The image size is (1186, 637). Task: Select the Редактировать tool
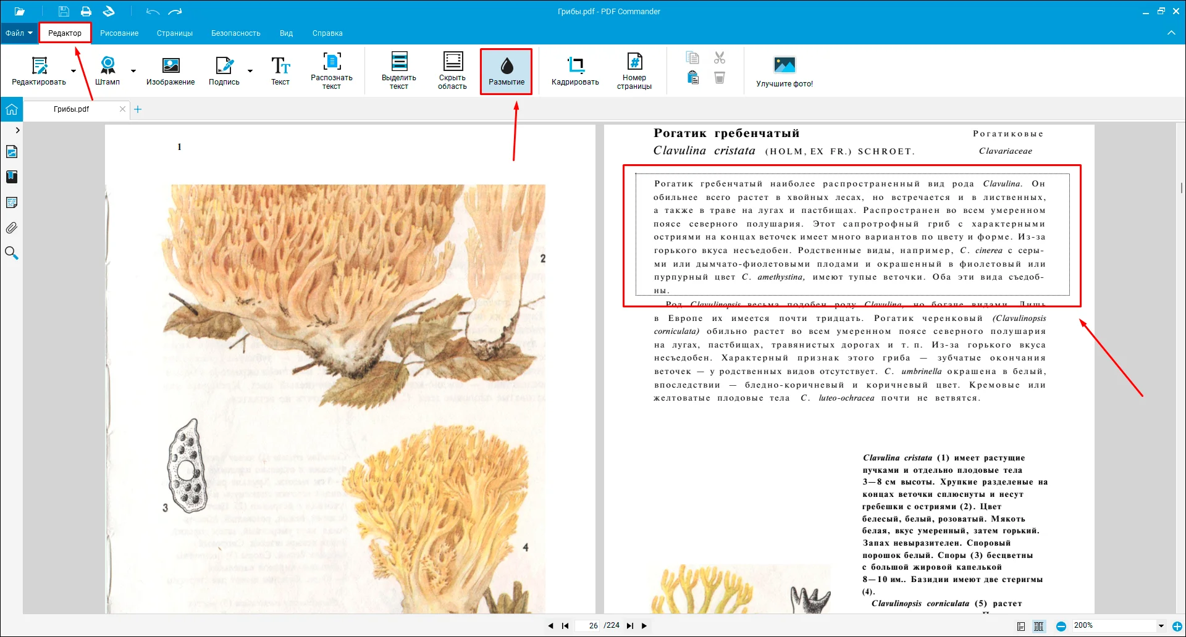(x=39, y=71)
